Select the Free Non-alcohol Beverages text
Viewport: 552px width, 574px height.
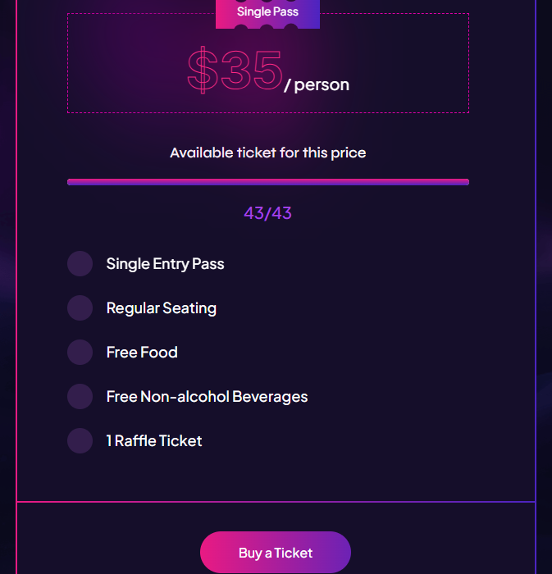207,397
